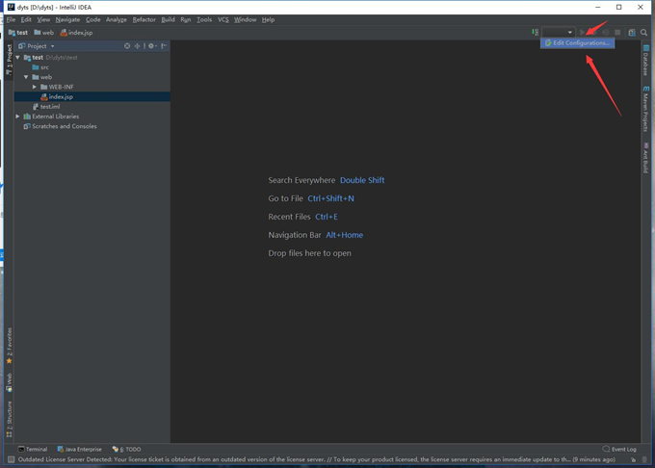Screen dimensions: 655x468
Task: Click the Run arrow icon
Action: pyautogui.click(x=583, y=32)
